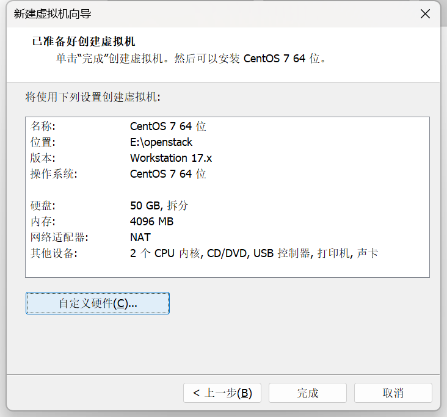Select the 版本: label
Viewport: 447px width, 417px height.
[x=43, y=158]
